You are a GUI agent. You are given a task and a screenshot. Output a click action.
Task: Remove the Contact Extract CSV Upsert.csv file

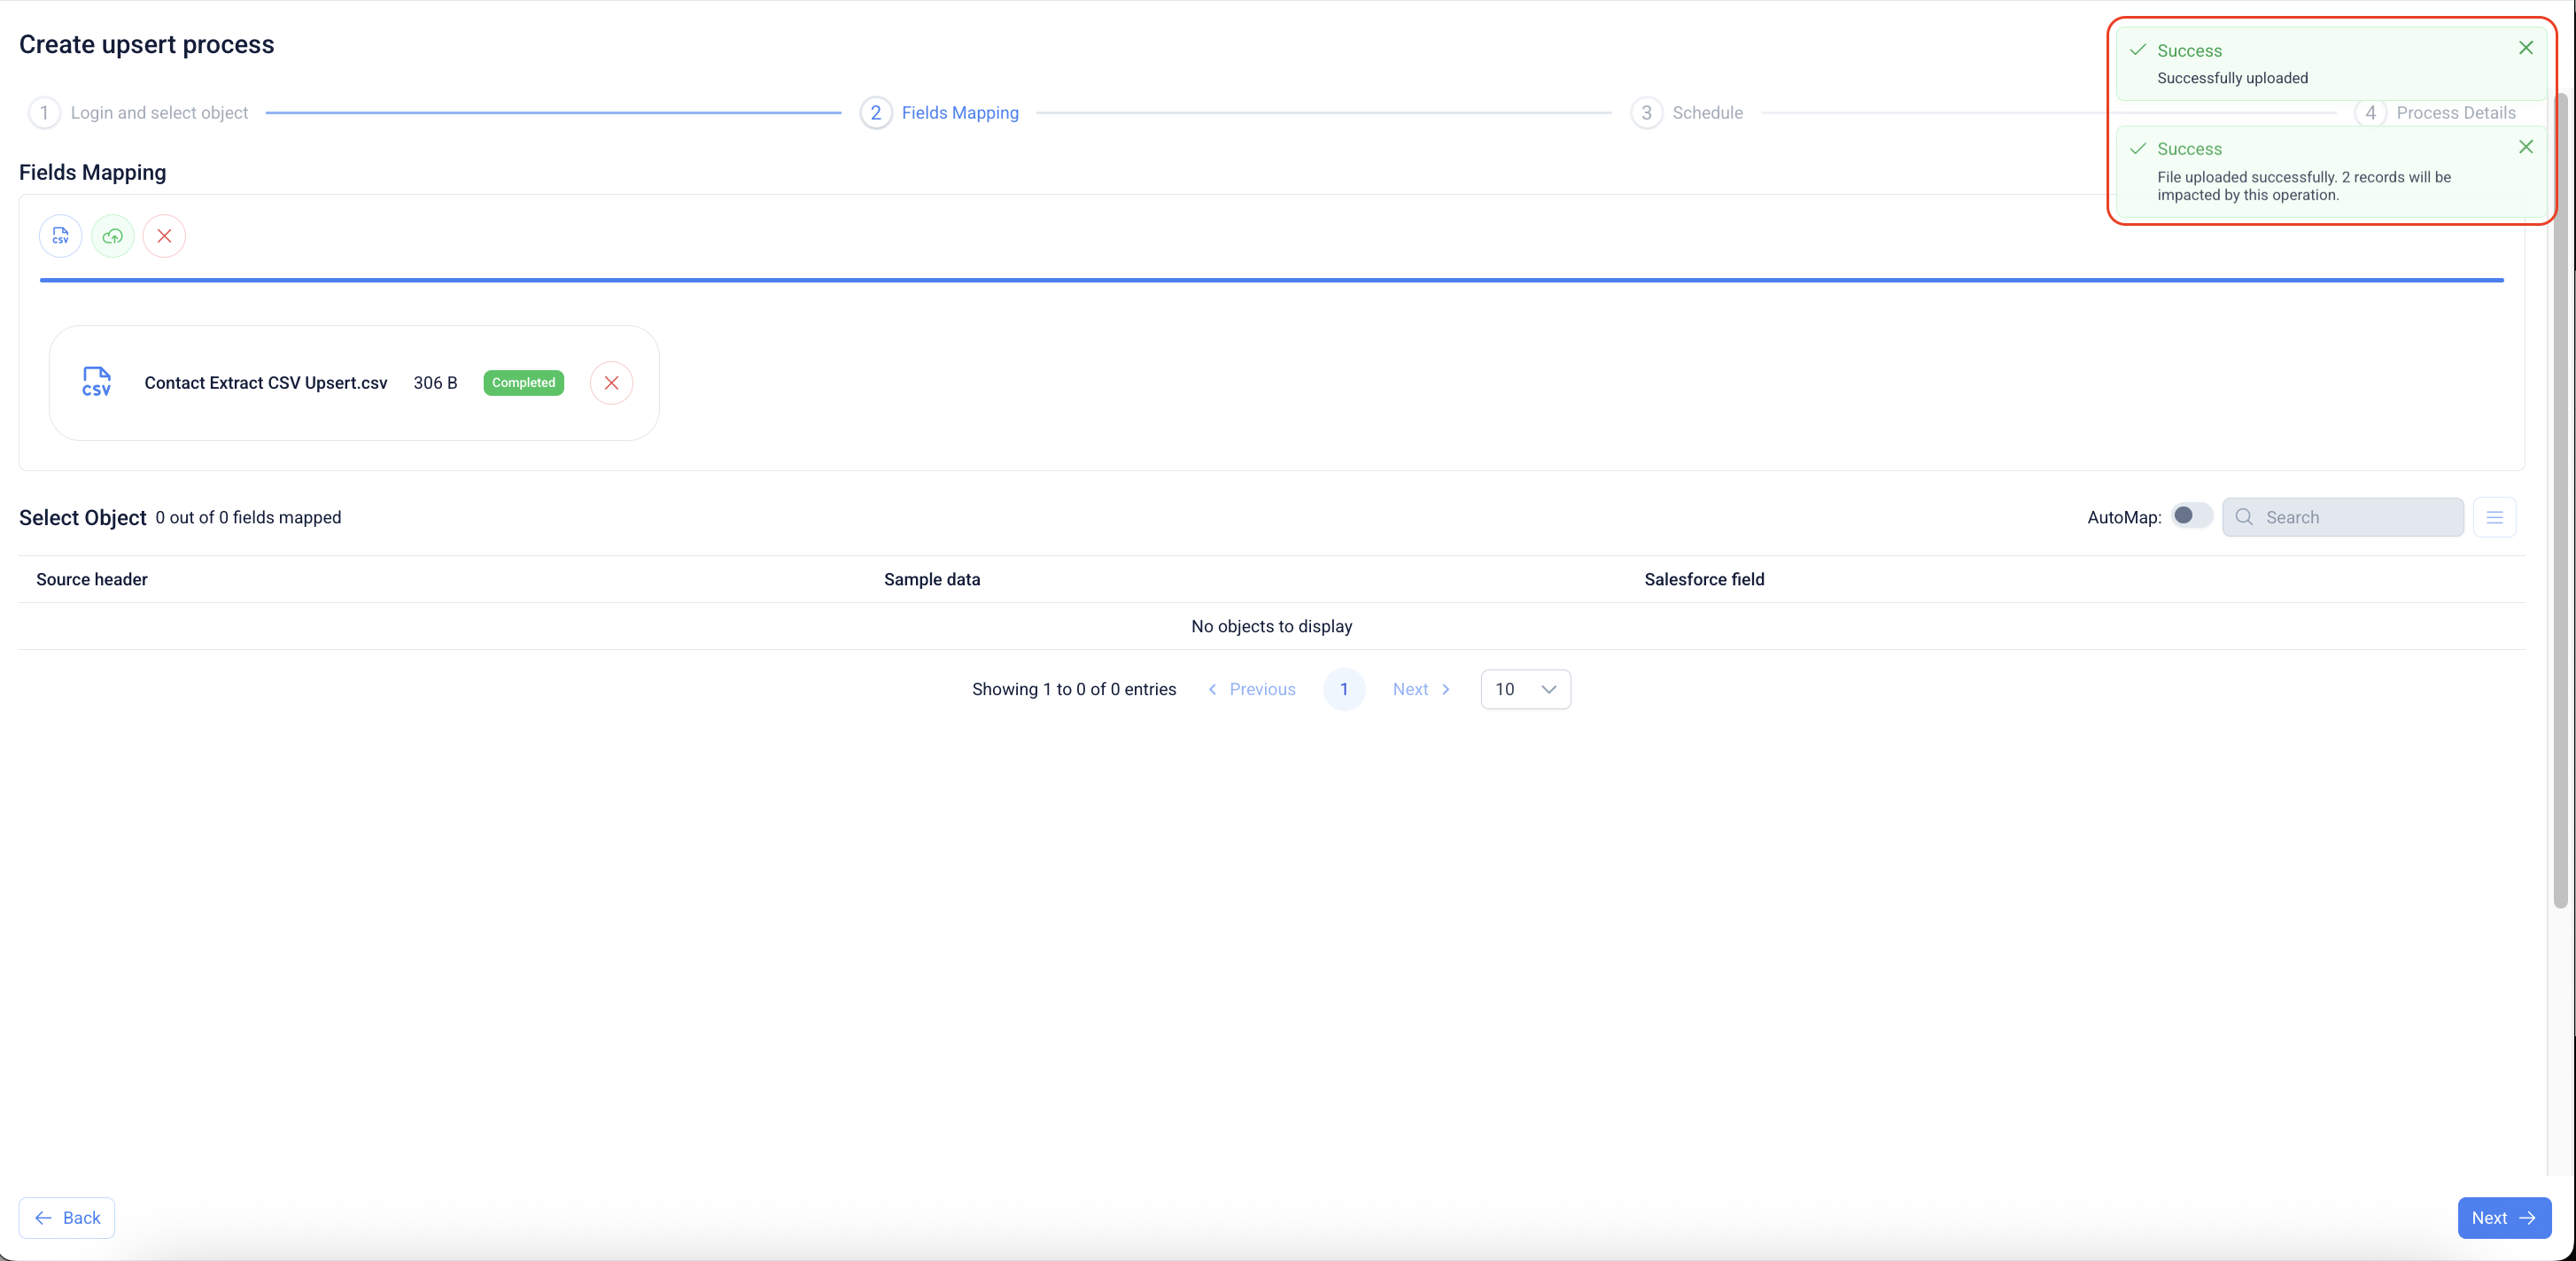point(611,383)
